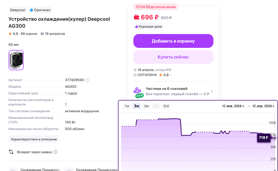
Task: Open the Deepcool brand tag
Action: 18,10
